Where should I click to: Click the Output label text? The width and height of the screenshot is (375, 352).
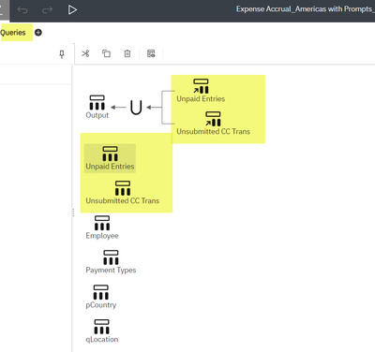click(x=97, y=115)
